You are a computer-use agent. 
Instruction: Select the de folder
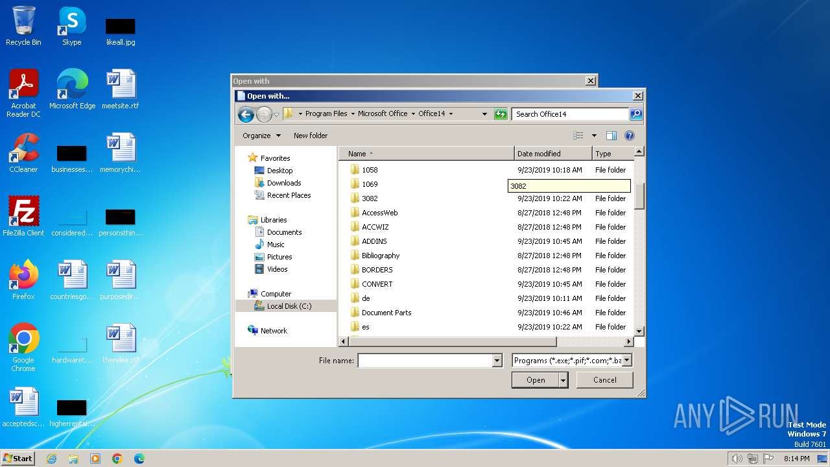coord(366,298)
